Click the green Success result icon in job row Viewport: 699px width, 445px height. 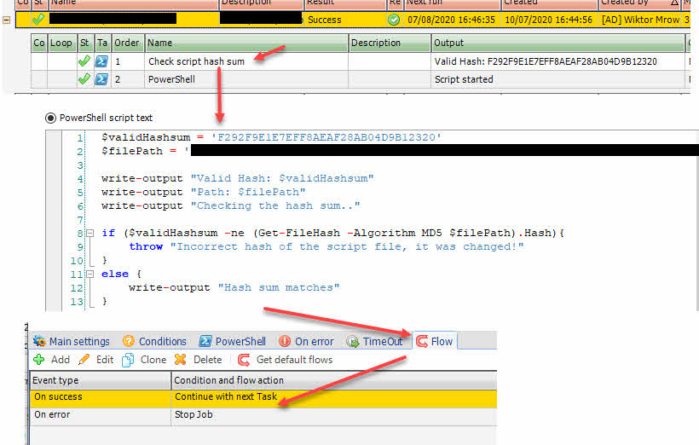tap(394, 19)
